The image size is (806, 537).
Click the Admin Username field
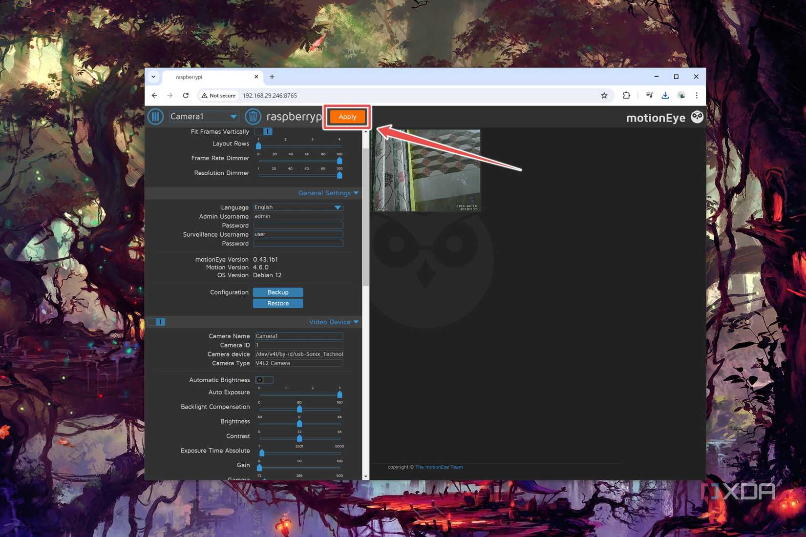pos(298,216)
